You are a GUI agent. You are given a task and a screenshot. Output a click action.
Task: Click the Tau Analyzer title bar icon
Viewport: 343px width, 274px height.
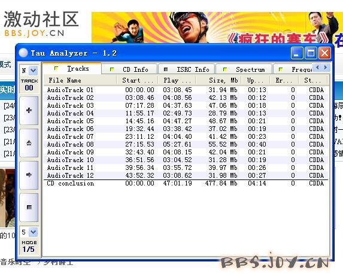coord(23,53)
